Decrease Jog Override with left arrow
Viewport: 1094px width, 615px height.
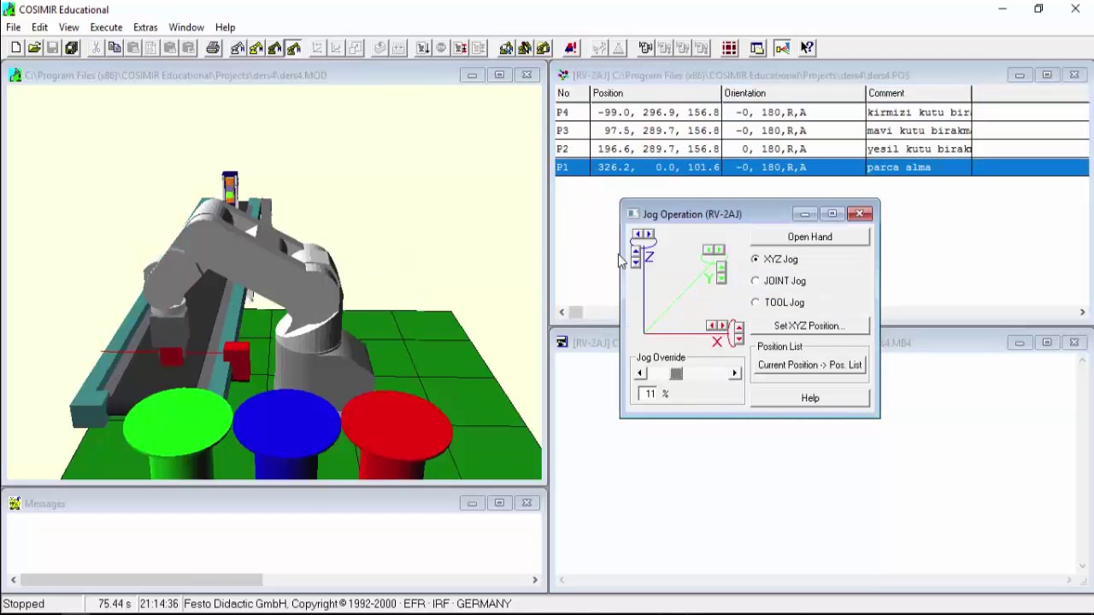(641, 373)
